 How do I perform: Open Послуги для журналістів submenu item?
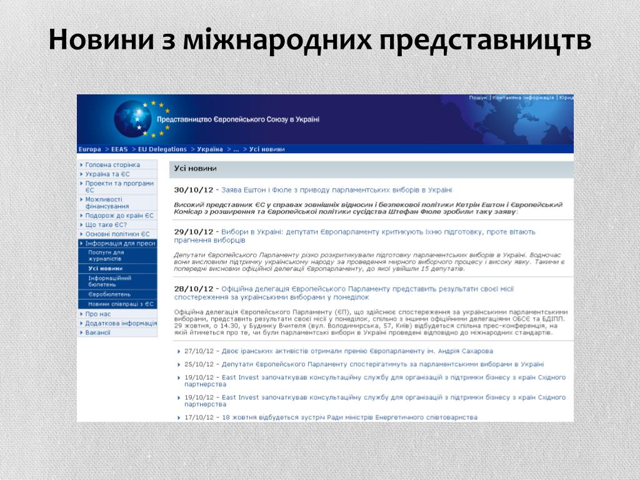click(x=106, y=256)
